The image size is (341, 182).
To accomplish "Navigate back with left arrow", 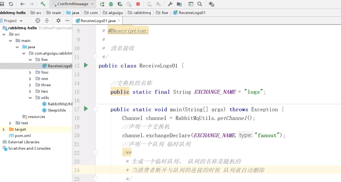I will click(x=22, y=4).
